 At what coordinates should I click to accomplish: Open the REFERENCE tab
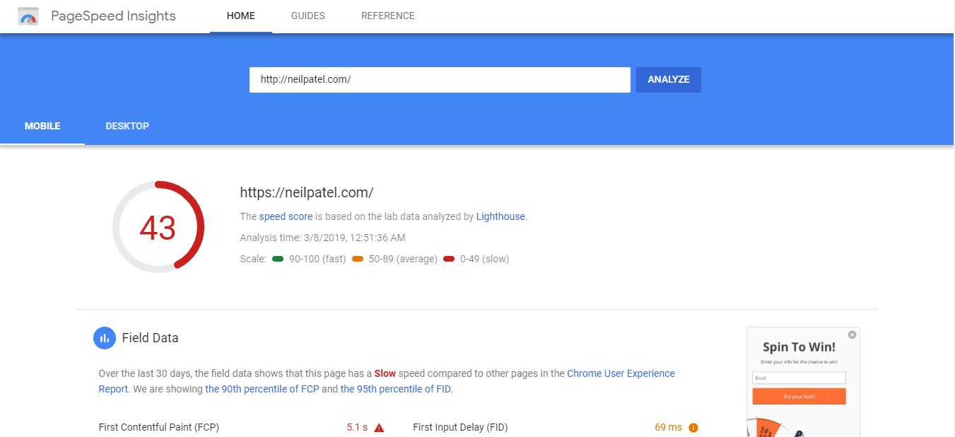(x=388, y=16)
